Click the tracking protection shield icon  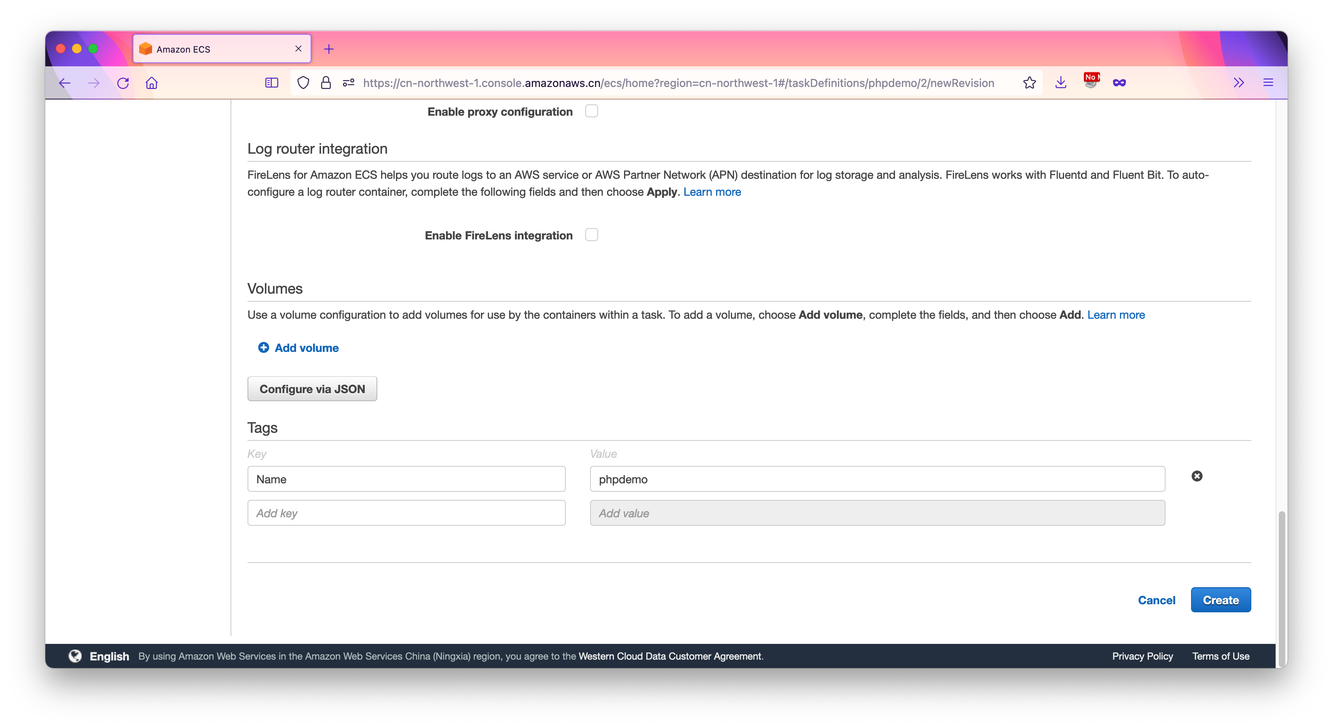click(x=303, y=83)
